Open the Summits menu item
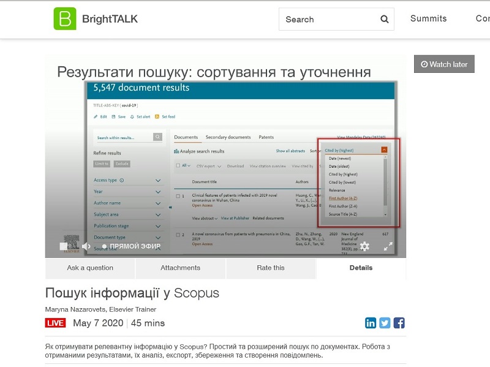The height and width of the screenshot is (367, 490). [x=428, y=18]
